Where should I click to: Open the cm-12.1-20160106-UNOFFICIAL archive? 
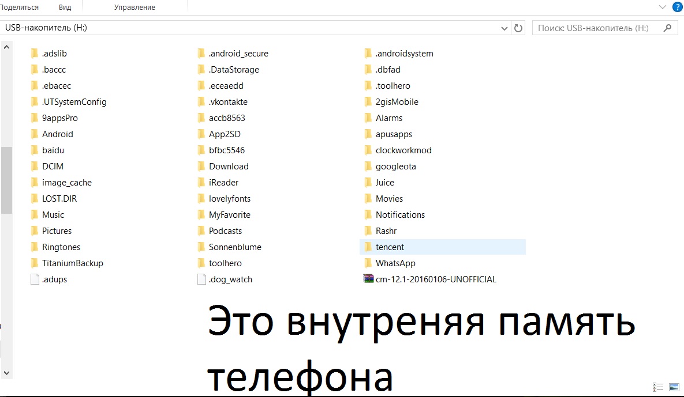click(x=436, y=279)
